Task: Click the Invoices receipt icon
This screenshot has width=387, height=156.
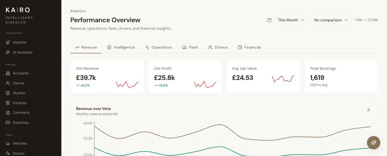Action: point(8,103)
